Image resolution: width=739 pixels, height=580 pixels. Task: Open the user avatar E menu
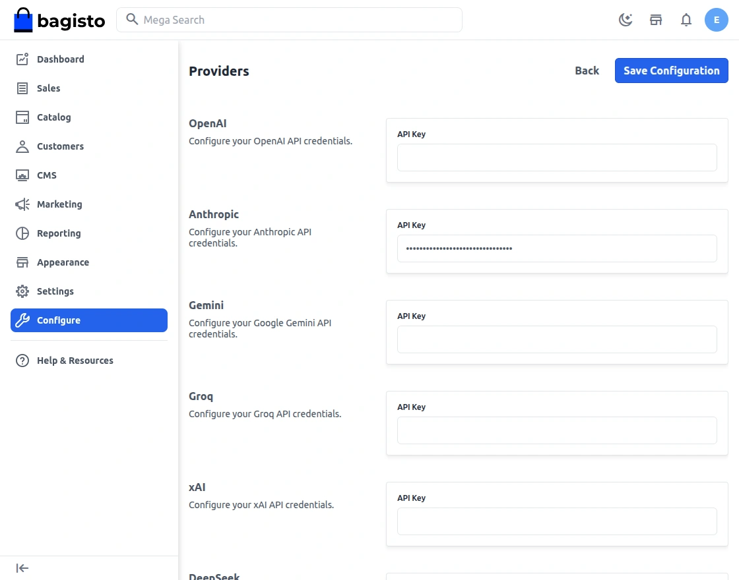coord(716,20)
